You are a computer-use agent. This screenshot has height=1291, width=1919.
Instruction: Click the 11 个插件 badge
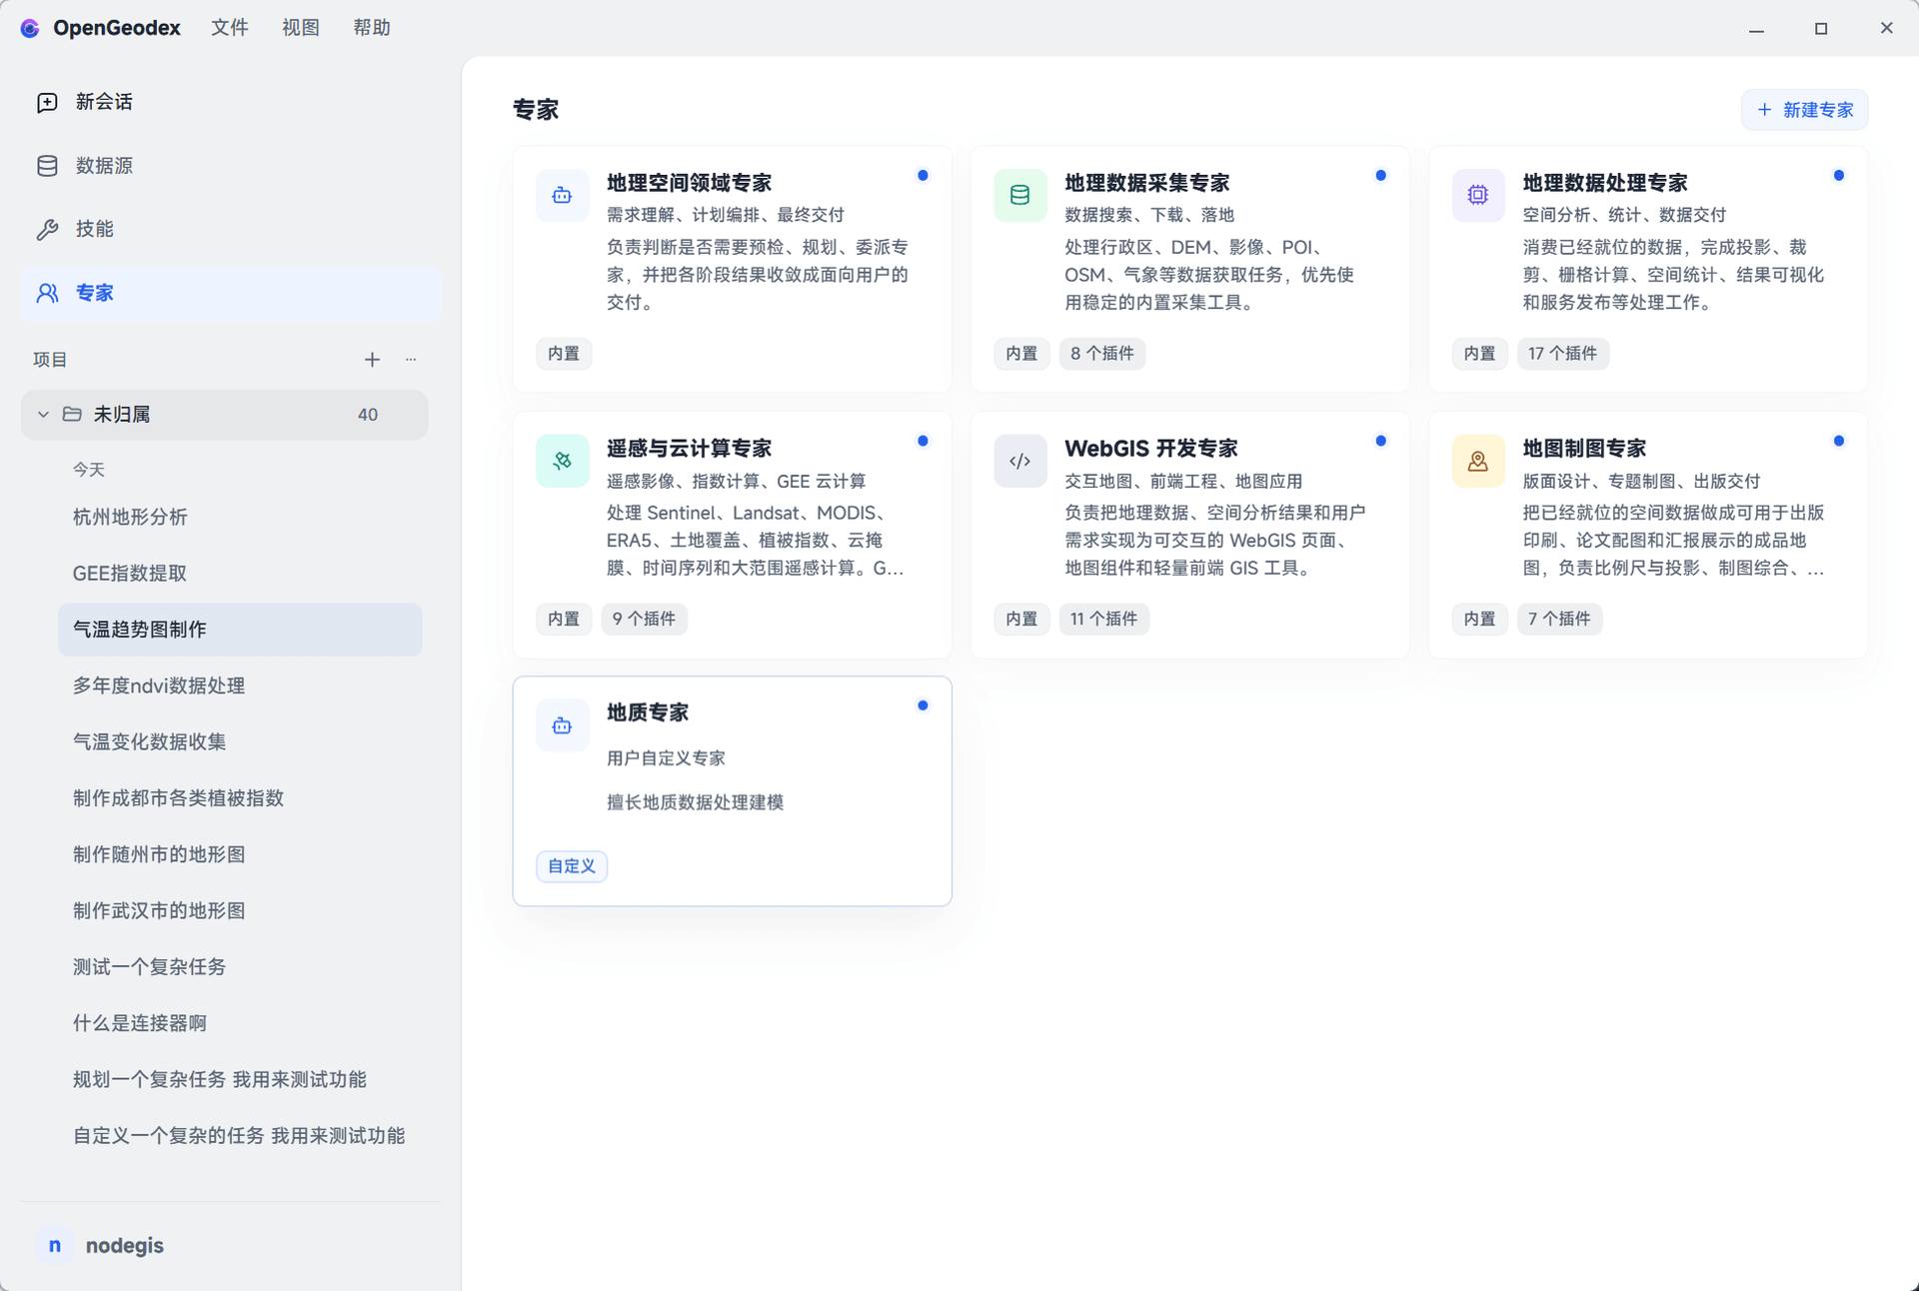pos(1103,620)
